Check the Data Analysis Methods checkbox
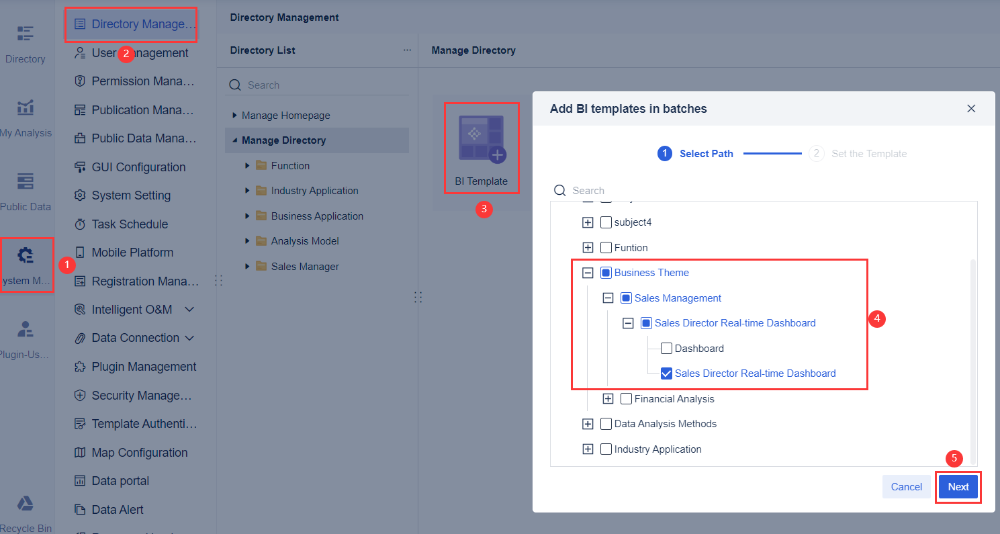Screen dimensions: 1000x534 pos(606,424)
